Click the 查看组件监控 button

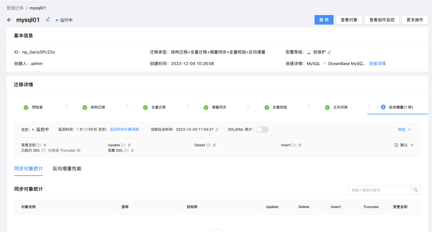pyautogui.click(x=382, y=20)
